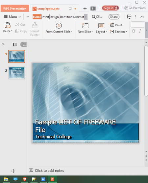Toggle Italic formatting

click(140, 31)
